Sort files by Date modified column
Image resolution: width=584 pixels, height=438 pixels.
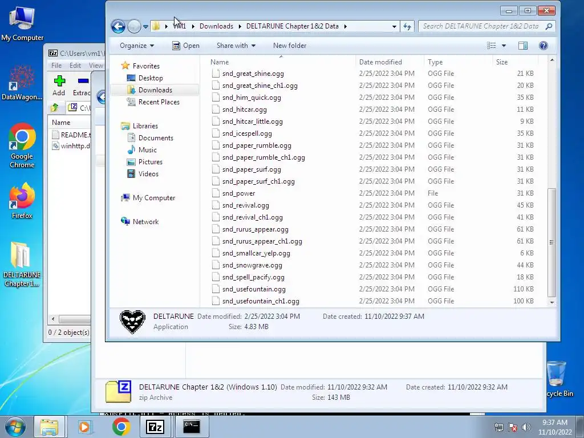click(x=390, y=62)
